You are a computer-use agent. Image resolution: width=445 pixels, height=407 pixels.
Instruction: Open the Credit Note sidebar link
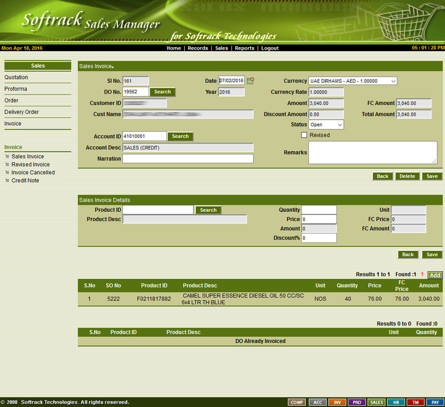tap(25, 181)
